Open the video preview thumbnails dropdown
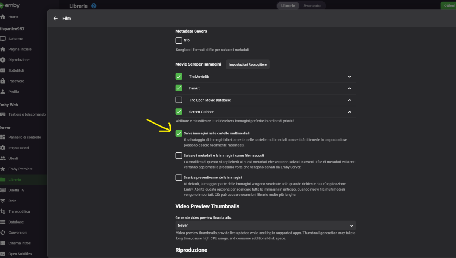Viewport: 456px width, 258px height. [265, 225]
